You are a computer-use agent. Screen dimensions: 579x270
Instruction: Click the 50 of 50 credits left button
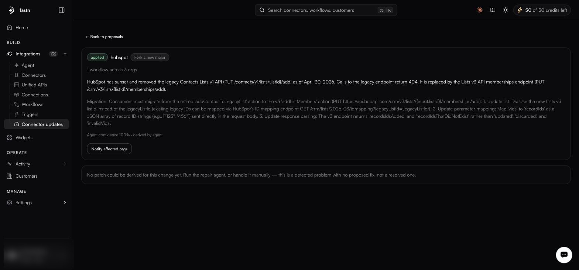[542, 10]
